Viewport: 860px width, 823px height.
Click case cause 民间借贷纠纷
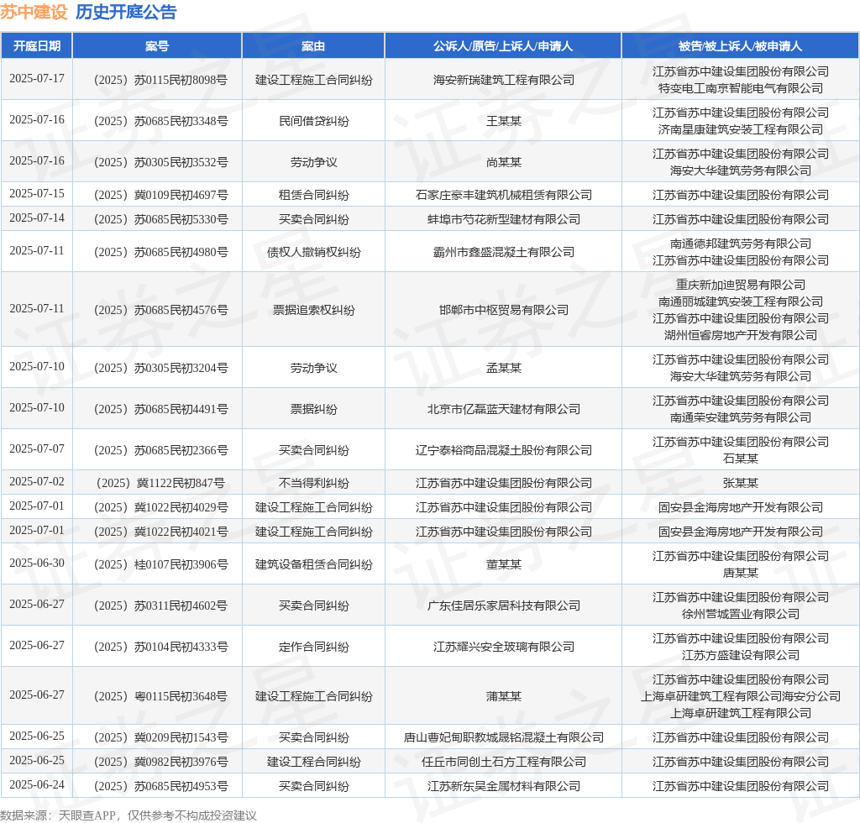[314, 121]
